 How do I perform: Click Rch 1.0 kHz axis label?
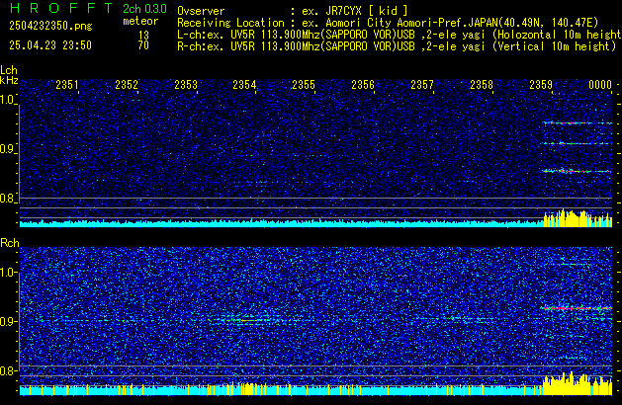point(8,273)
